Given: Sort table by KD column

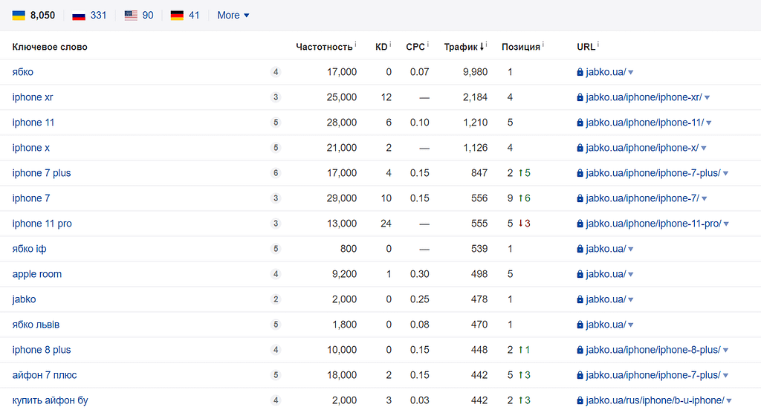Looking at the screenshot, I should [x=381, y=47].
